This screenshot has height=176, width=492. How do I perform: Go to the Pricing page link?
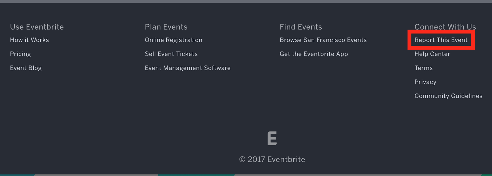[20, 54]
